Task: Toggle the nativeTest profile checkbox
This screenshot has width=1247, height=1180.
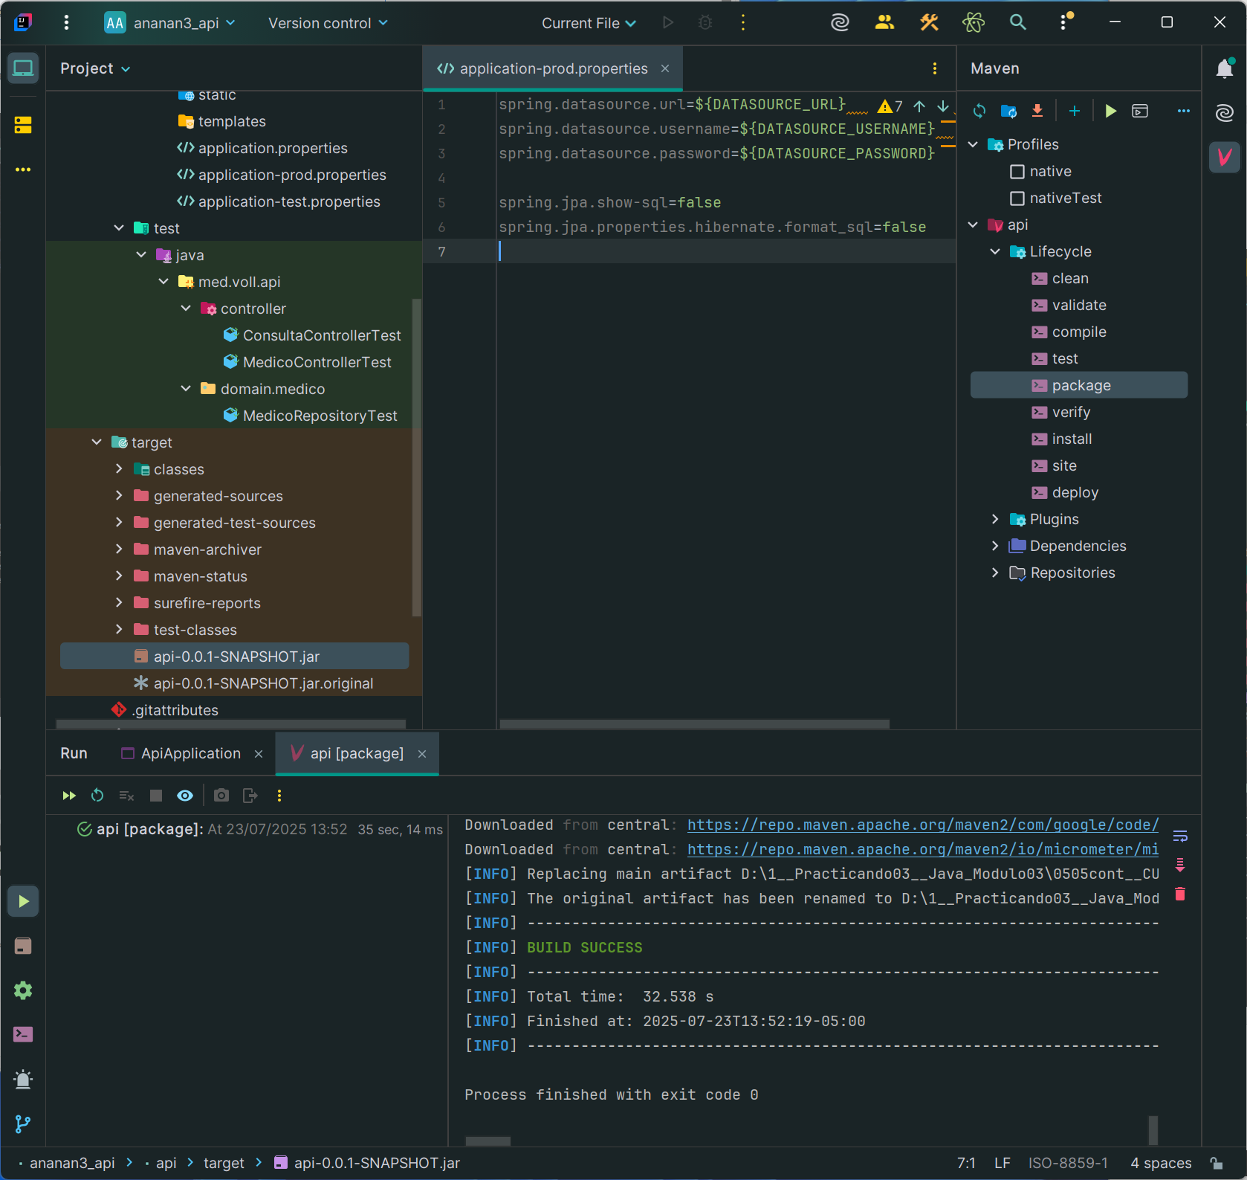Action: (x=1017, y=199)
